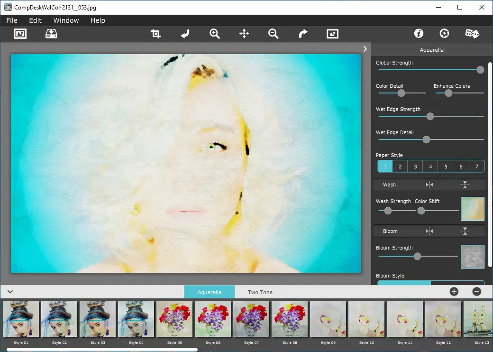Select the crop tool
The image size is (493, 352).
(155, 34)
